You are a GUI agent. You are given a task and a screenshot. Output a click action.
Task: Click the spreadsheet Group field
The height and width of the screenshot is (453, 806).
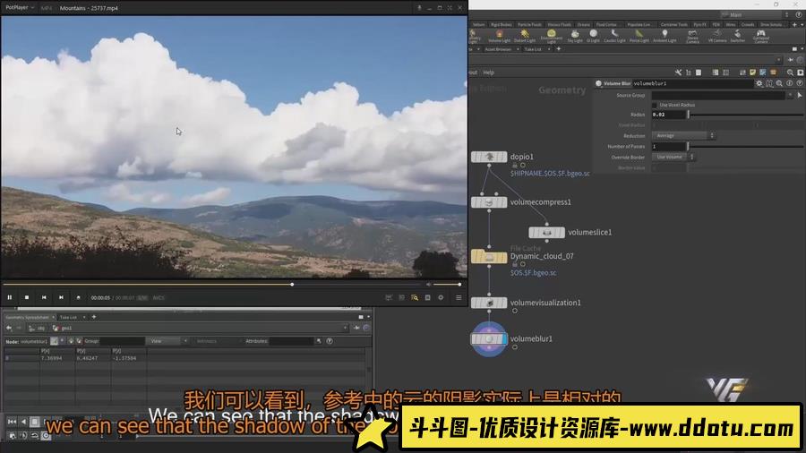[123, 341]
